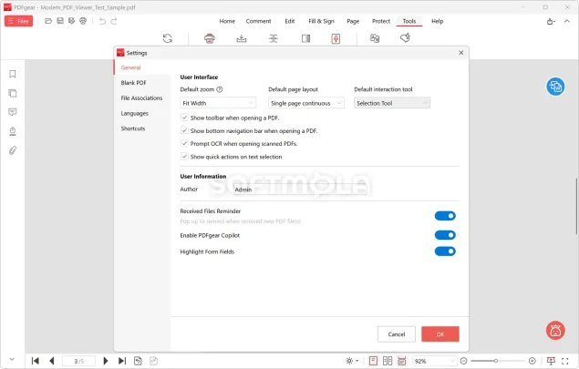Click the save-as icon with pencil
The width and height of the screenshot is (579, 369).
(72, 21)
